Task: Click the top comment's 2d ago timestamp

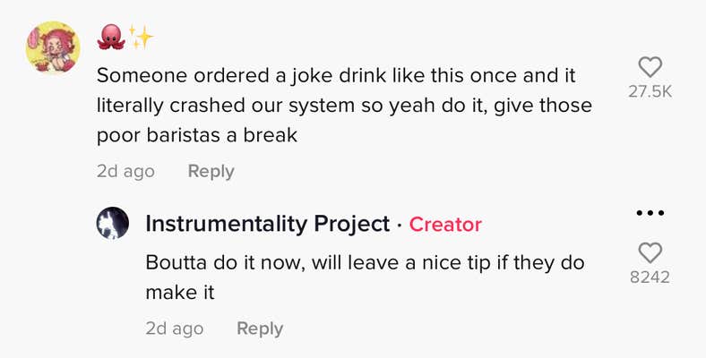Action: (125, 171)
